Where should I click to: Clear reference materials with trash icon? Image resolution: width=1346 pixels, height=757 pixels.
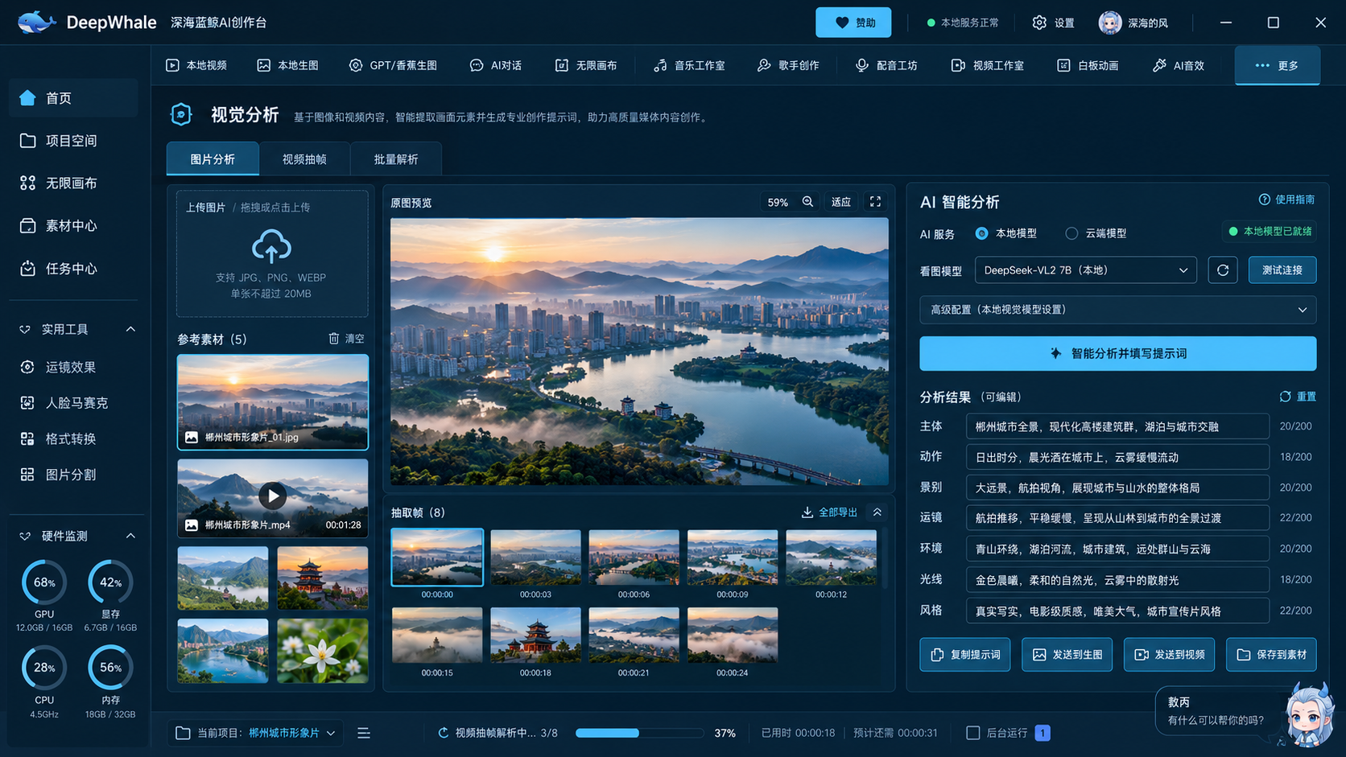333,339
